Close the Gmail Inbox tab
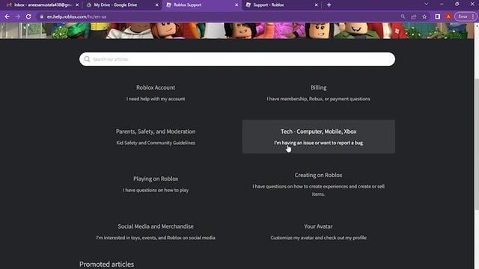 coord(77,5)
